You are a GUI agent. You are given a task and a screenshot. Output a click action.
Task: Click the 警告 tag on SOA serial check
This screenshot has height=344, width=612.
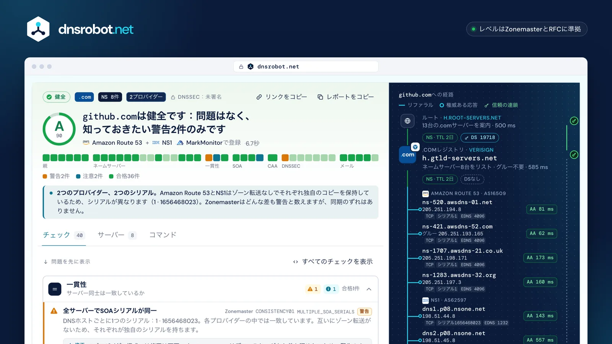365,312
